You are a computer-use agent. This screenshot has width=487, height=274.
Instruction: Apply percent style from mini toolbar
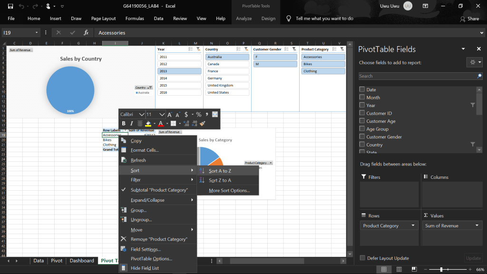click(x=199, y=115)
